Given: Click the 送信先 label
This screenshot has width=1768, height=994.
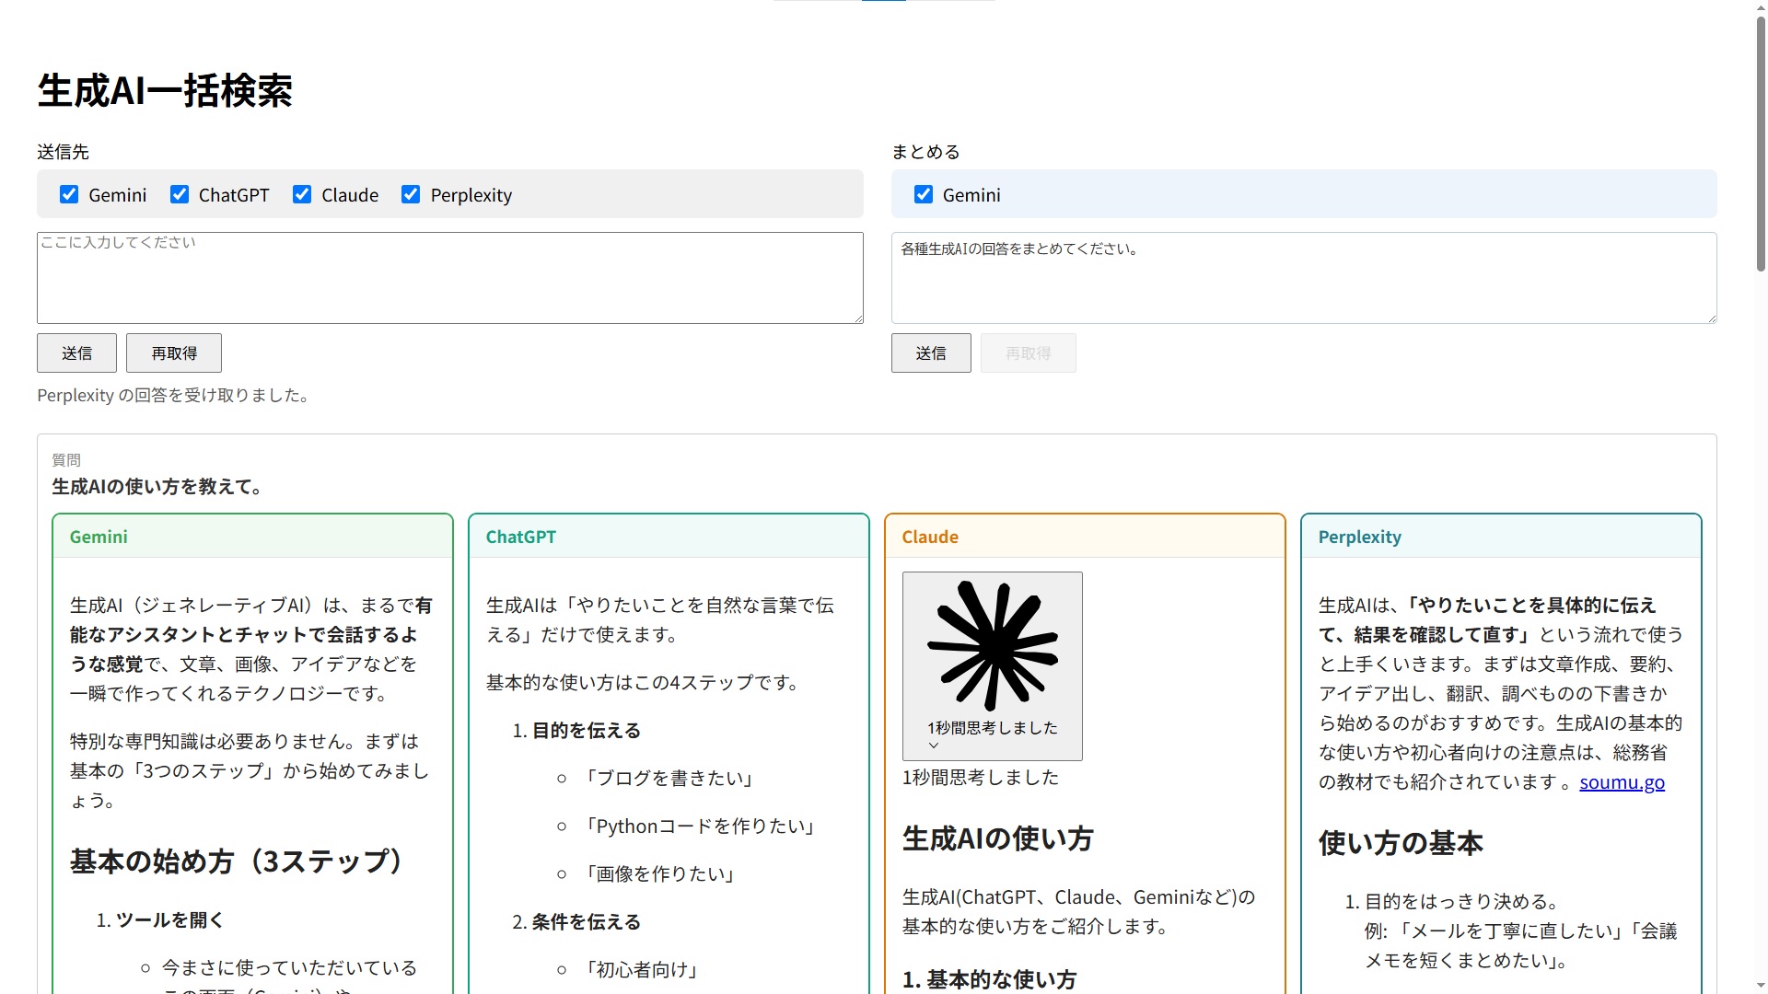Looking at the screenshot, I should click(x=63, y=152).
